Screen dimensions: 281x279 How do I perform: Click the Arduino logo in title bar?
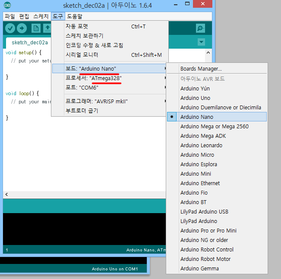pos(7,5)
